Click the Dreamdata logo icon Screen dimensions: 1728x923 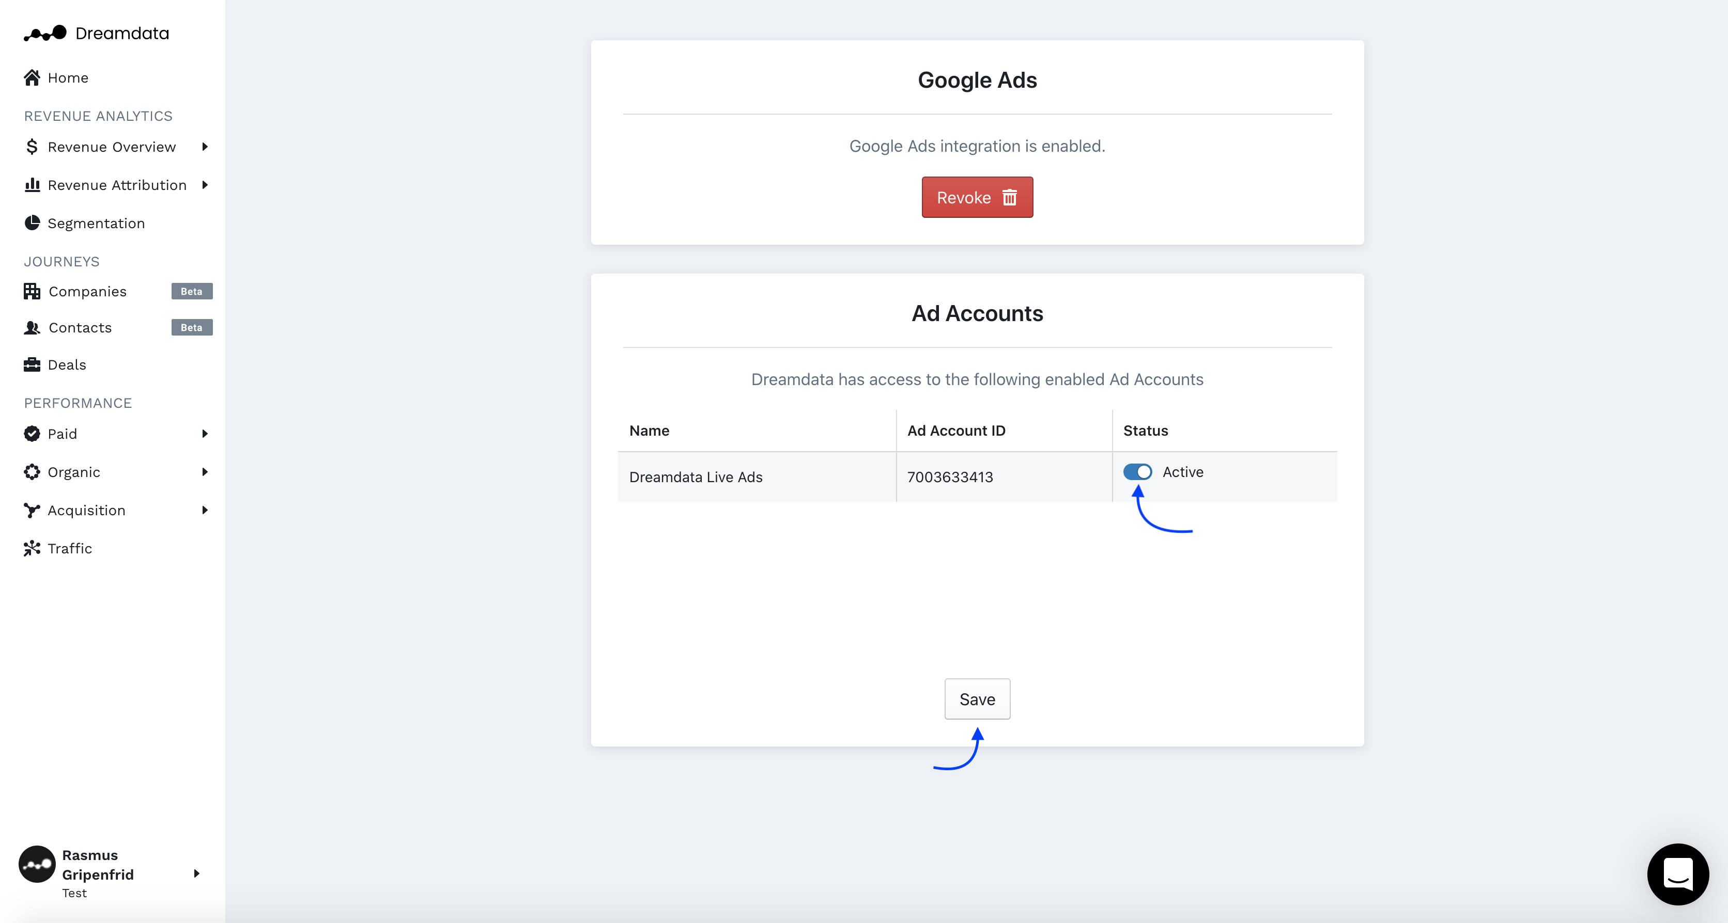45,33
